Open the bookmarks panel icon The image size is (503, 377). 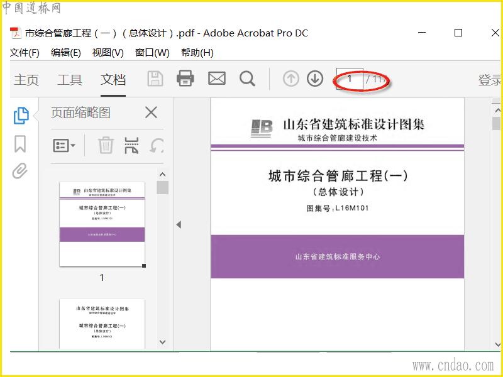20,144
